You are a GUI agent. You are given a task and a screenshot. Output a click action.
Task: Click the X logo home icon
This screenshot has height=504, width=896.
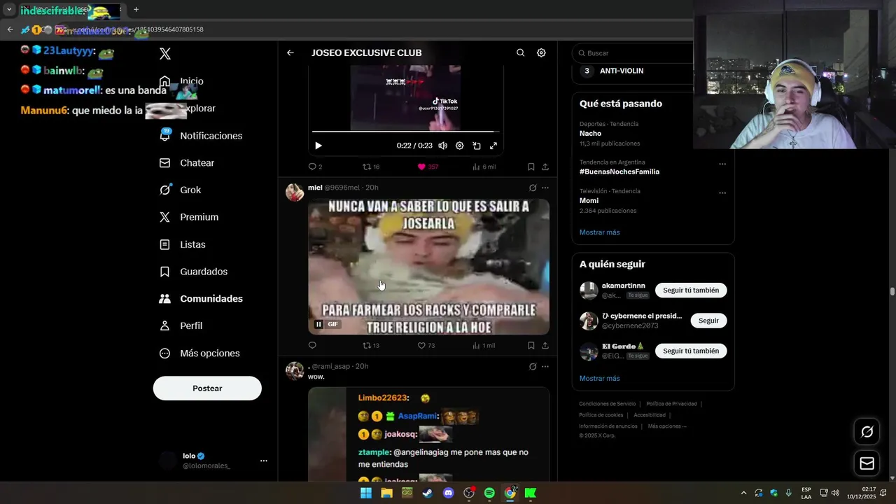165,54
